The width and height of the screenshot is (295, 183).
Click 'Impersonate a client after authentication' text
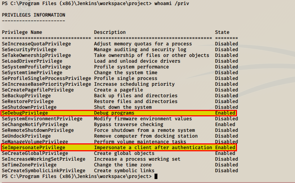153,147
